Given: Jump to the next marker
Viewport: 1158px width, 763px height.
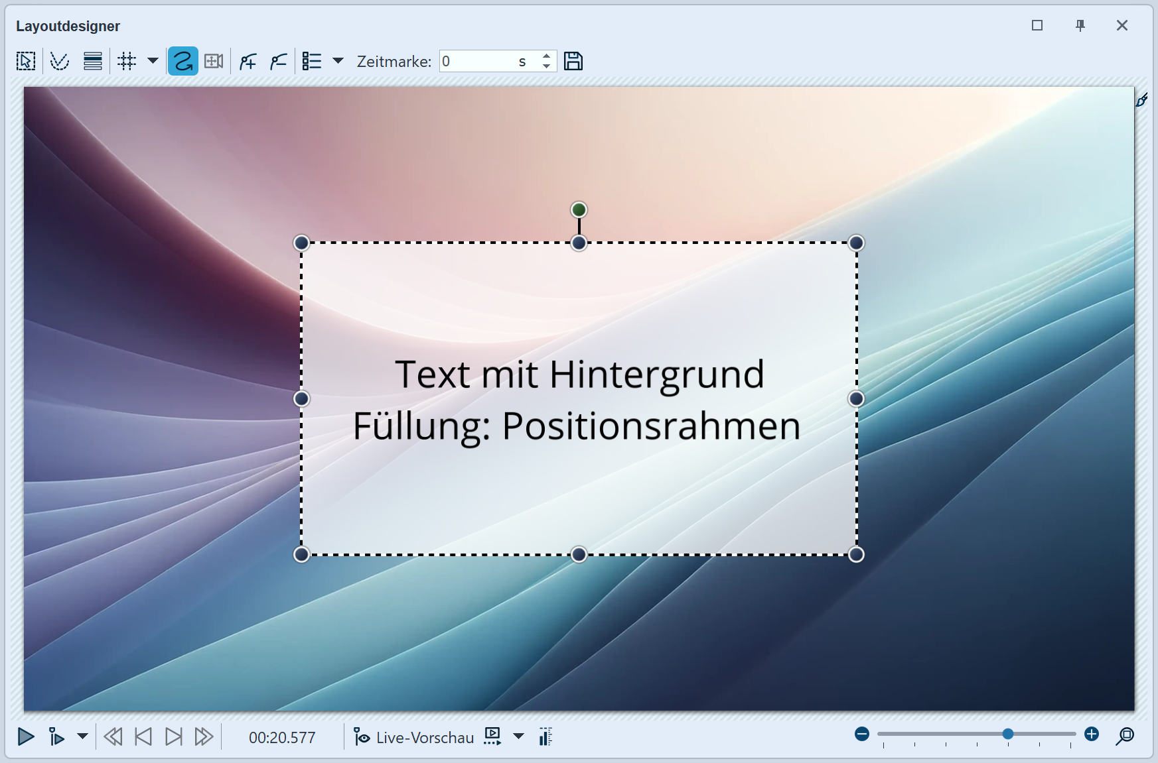Looking at the screenshot, I should tap(173, 736).
